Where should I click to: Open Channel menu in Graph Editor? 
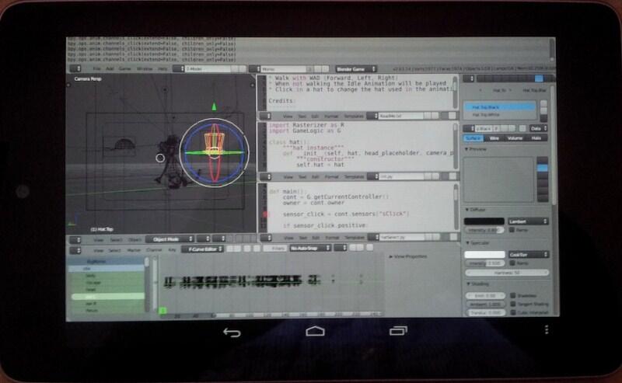(154, 250)
